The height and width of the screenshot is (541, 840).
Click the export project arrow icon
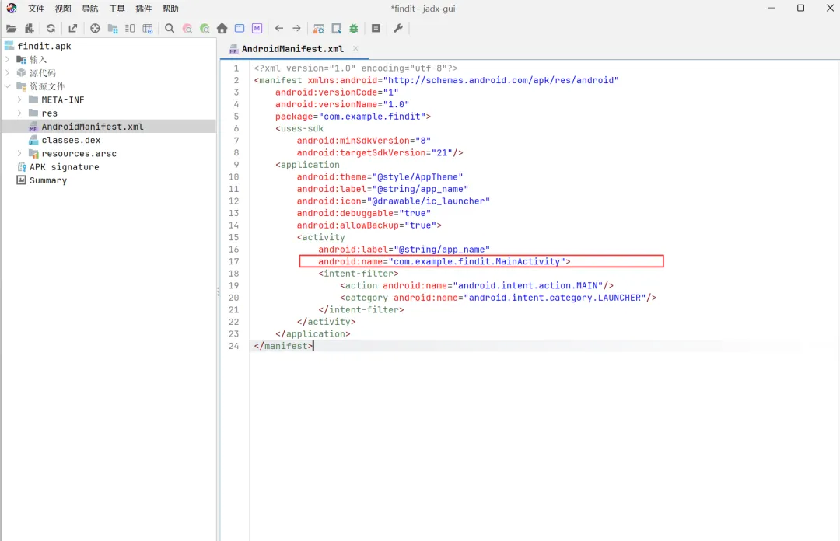point(73,29)
